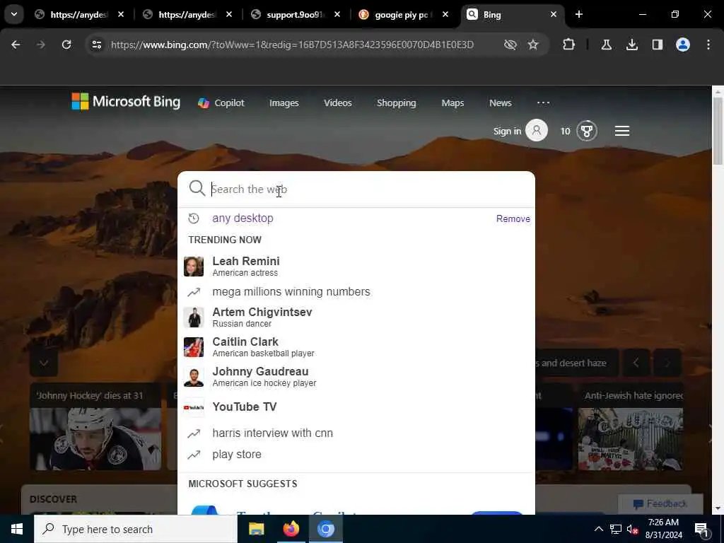
Task: Open the Extensions puzzle icon
Action: [569, 45]
